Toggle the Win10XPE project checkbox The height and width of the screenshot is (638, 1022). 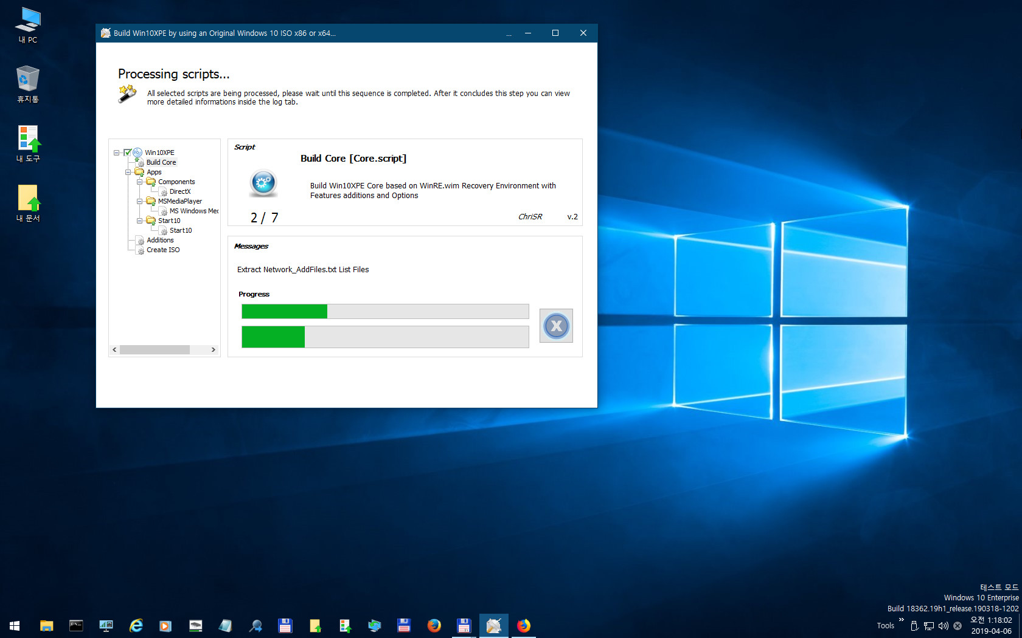(x=128, y=153)
